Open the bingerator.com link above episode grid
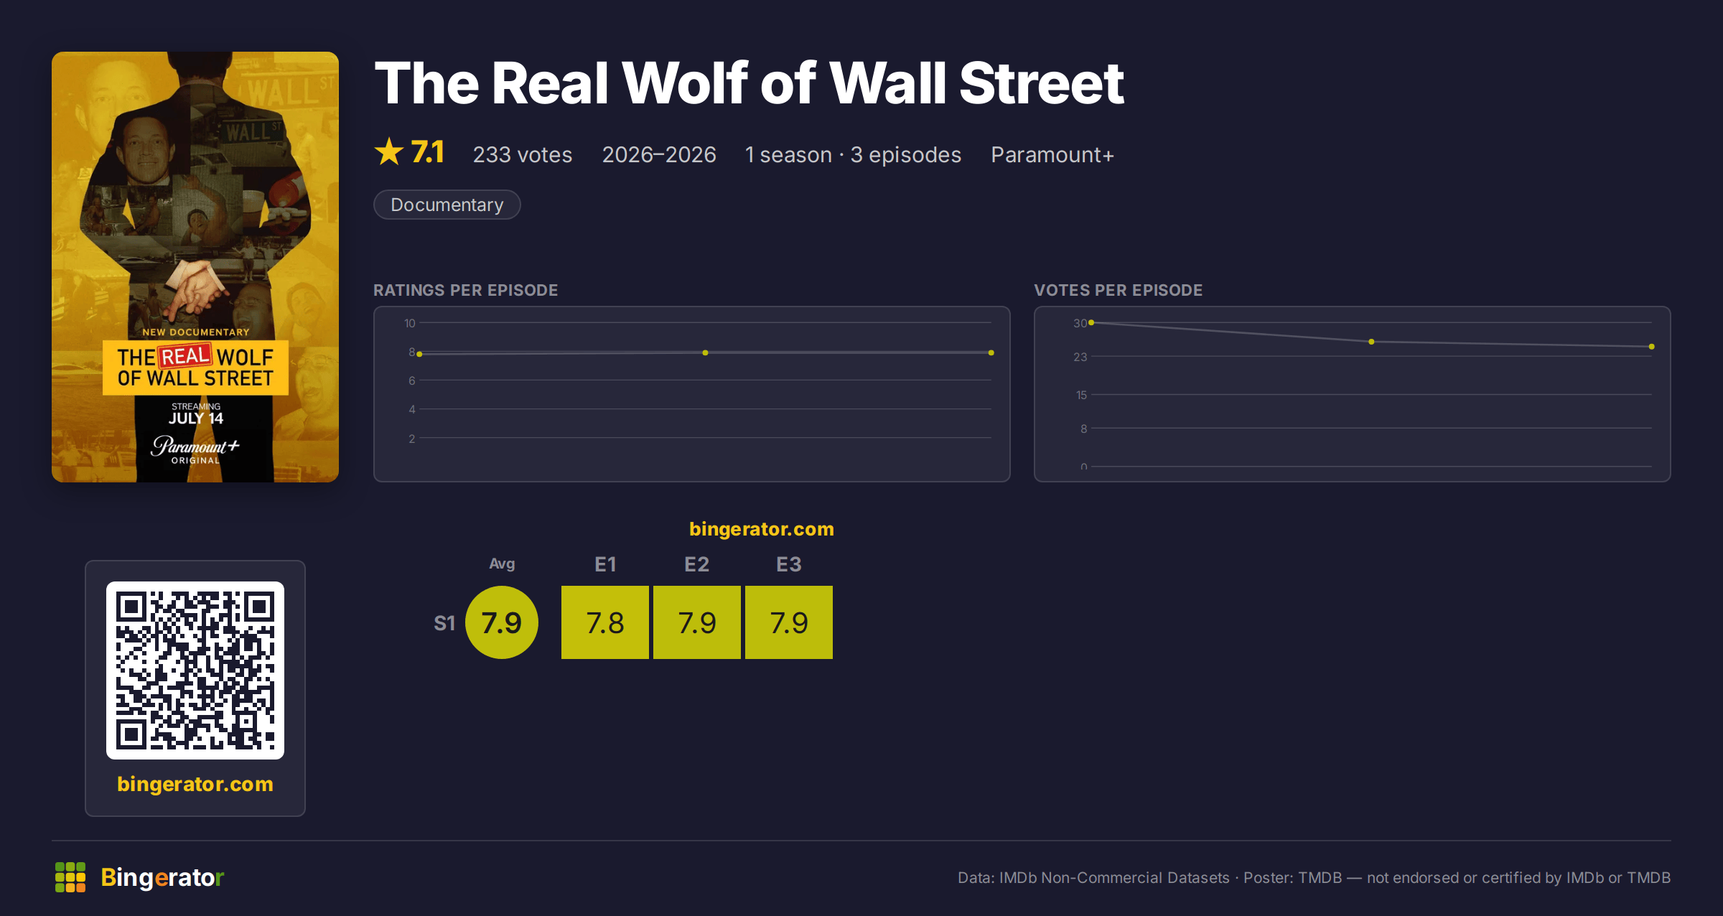The image size is (1723, 916). tap(761, 529)
